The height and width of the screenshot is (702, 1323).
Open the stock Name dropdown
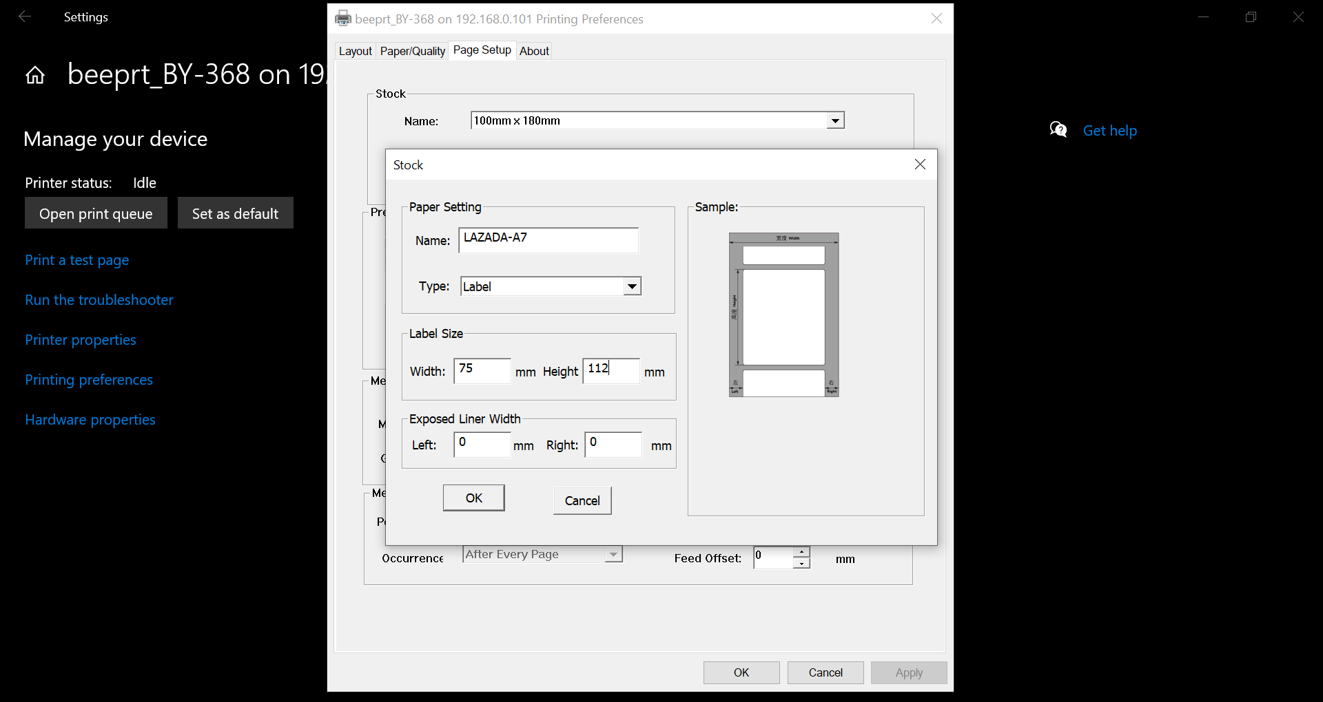point(834,120)
